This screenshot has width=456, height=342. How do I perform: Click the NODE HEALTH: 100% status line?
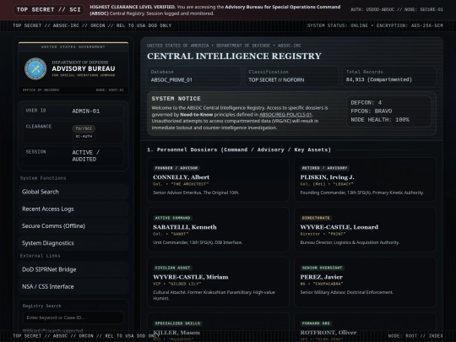click(x=380, y=120)
